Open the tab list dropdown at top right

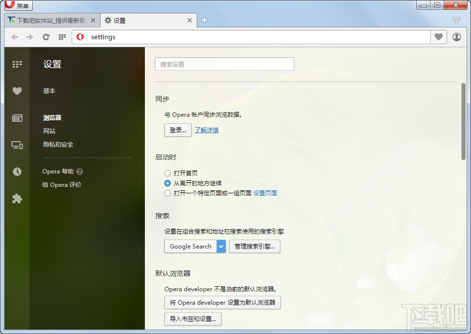(457, 20)
